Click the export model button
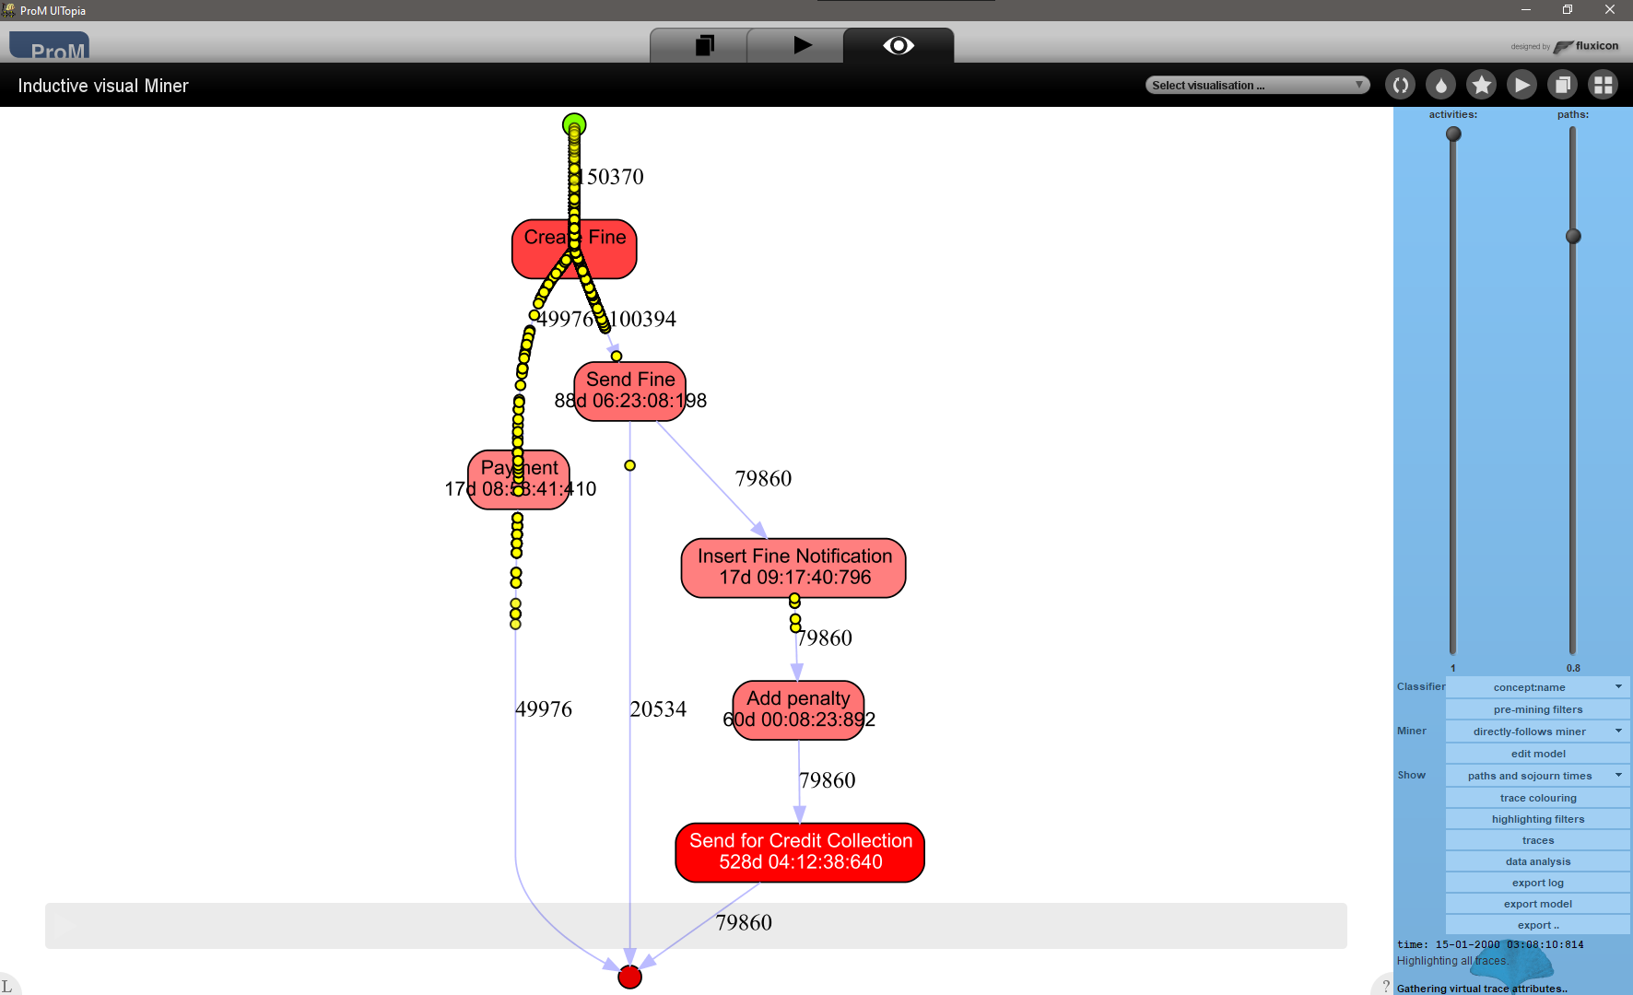Screen dimensions: 1633x995 point(1537,903)
